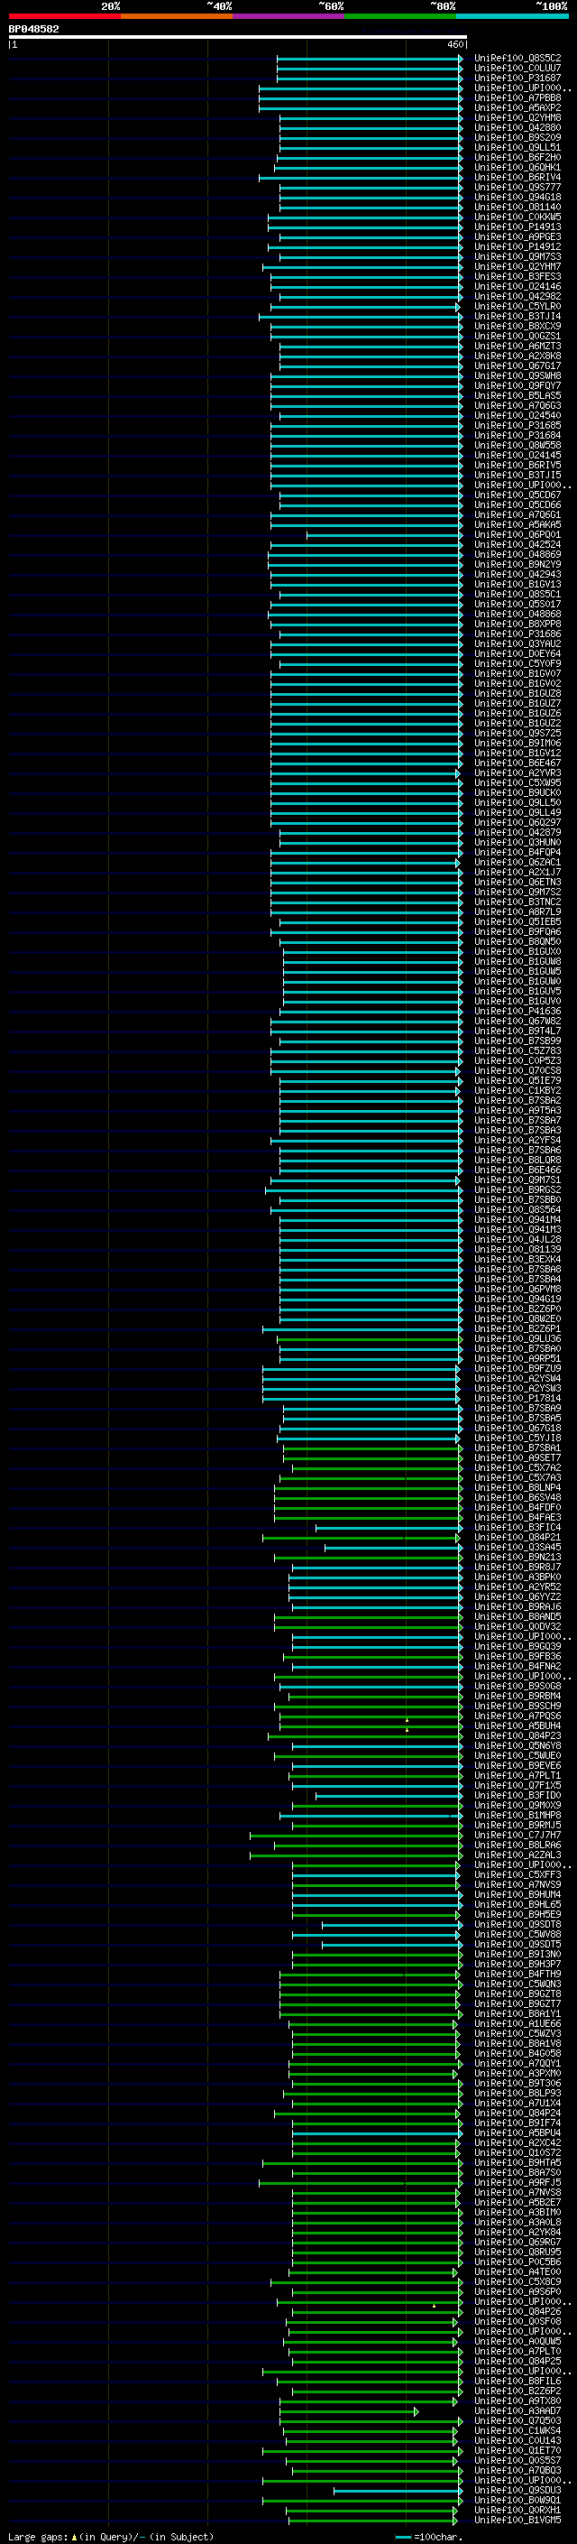Select hit label UniRef100_B3FID0
This screenshot has width=577, height=2544.
[517, 1795]
